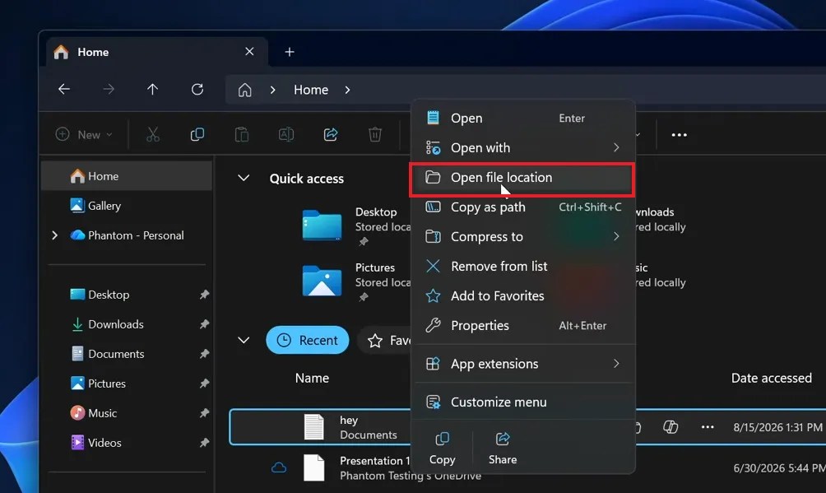Unpin Pictures using its sidebar pin icon

[204, 384]
